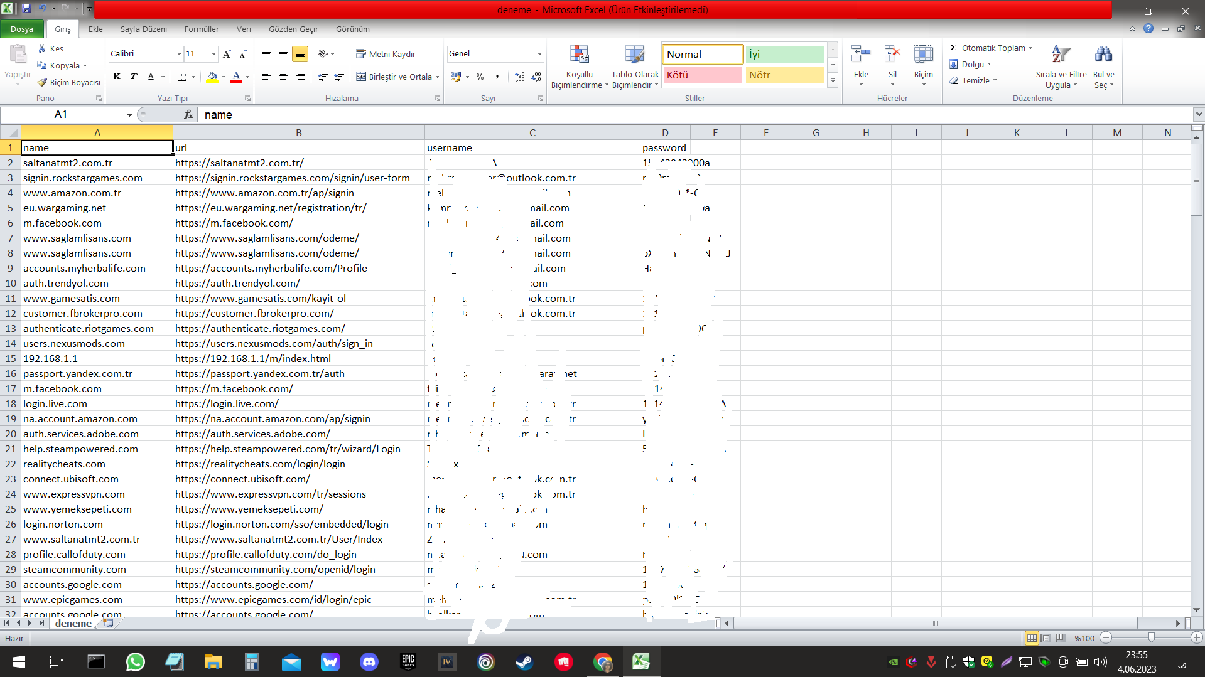Image resolution: width=1205 pixels, height=677 pixels.
Task: Increase font size with the grow icon
Action: tap(227, 54)
